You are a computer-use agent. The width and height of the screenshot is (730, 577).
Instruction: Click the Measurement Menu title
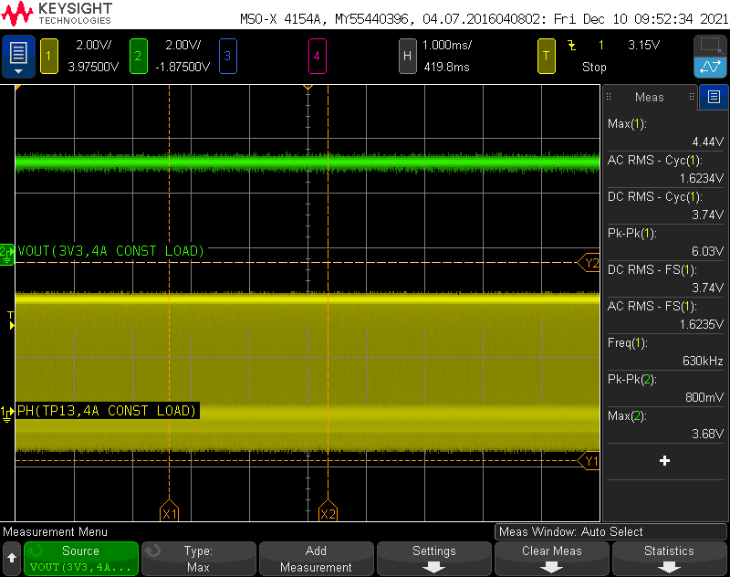55,532
